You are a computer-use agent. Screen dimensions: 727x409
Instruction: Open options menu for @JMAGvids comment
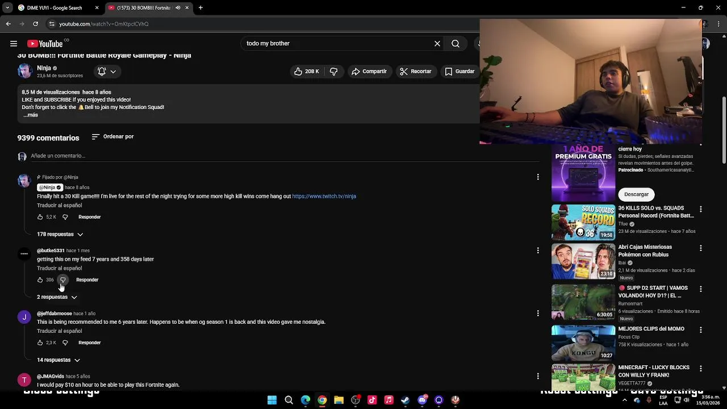point(538,376)
